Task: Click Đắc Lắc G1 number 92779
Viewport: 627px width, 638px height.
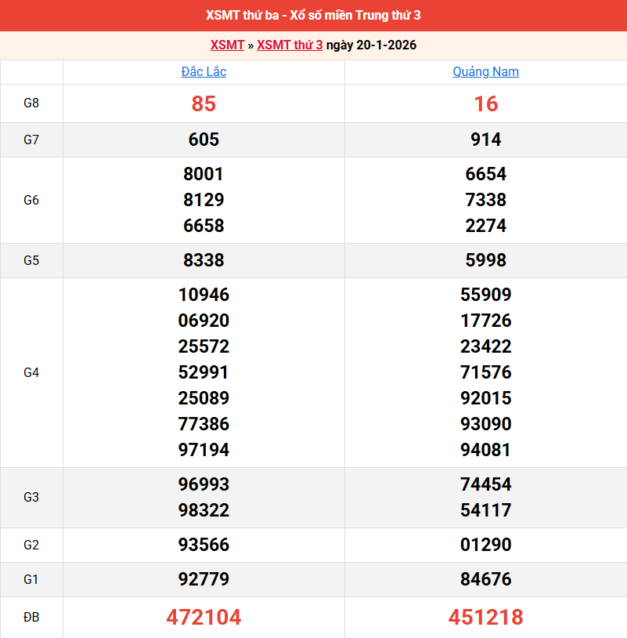Action: pyautogui.click(x=204, y=580)
